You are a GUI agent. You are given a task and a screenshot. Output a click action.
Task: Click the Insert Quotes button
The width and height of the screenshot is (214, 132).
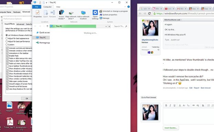[x=171, y=128]
